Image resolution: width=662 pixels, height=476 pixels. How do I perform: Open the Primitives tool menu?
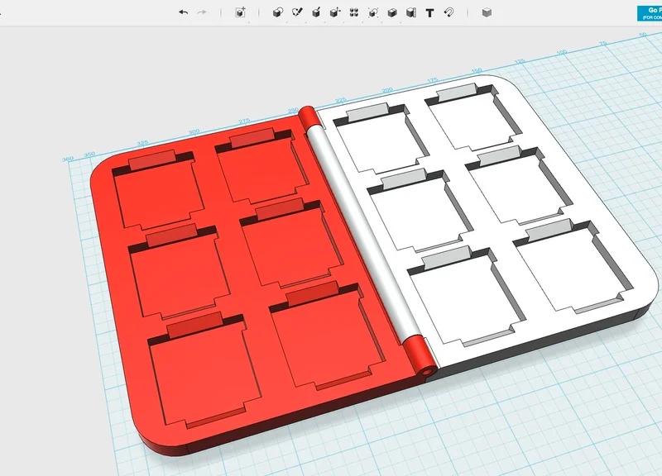tap(277, 12)
